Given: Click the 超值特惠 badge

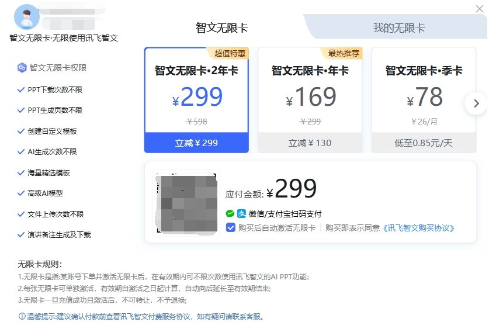Looking at the screenshot, I should [x=230, y=53].
